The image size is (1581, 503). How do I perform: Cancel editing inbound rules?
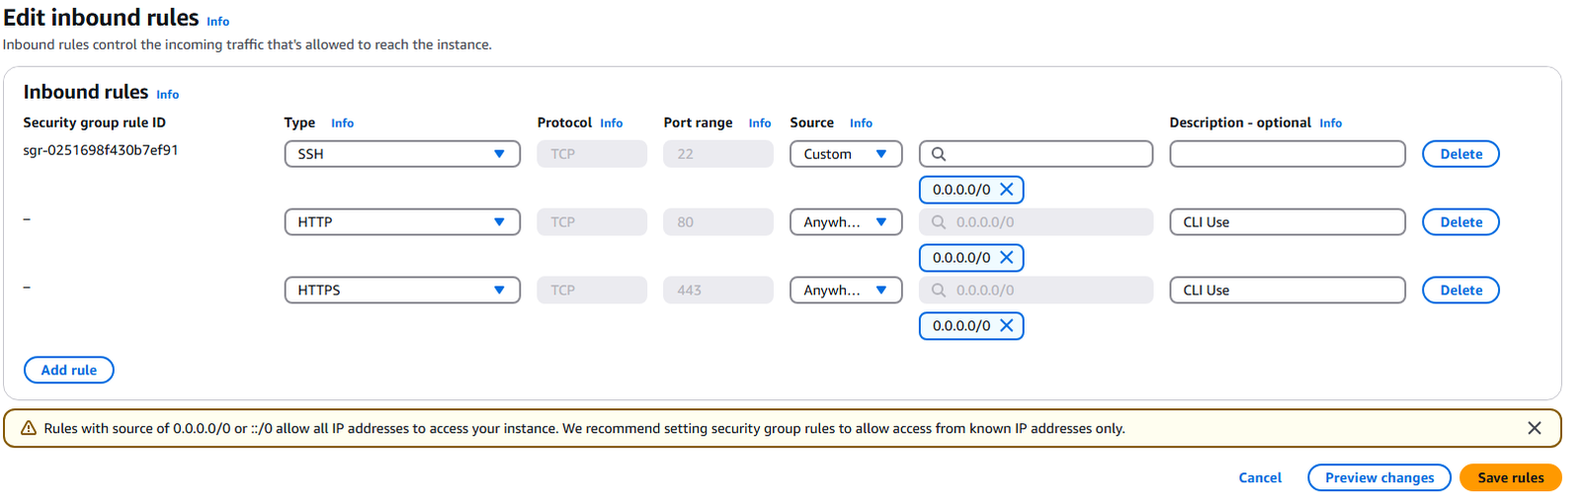click(x=1260, y=477)
